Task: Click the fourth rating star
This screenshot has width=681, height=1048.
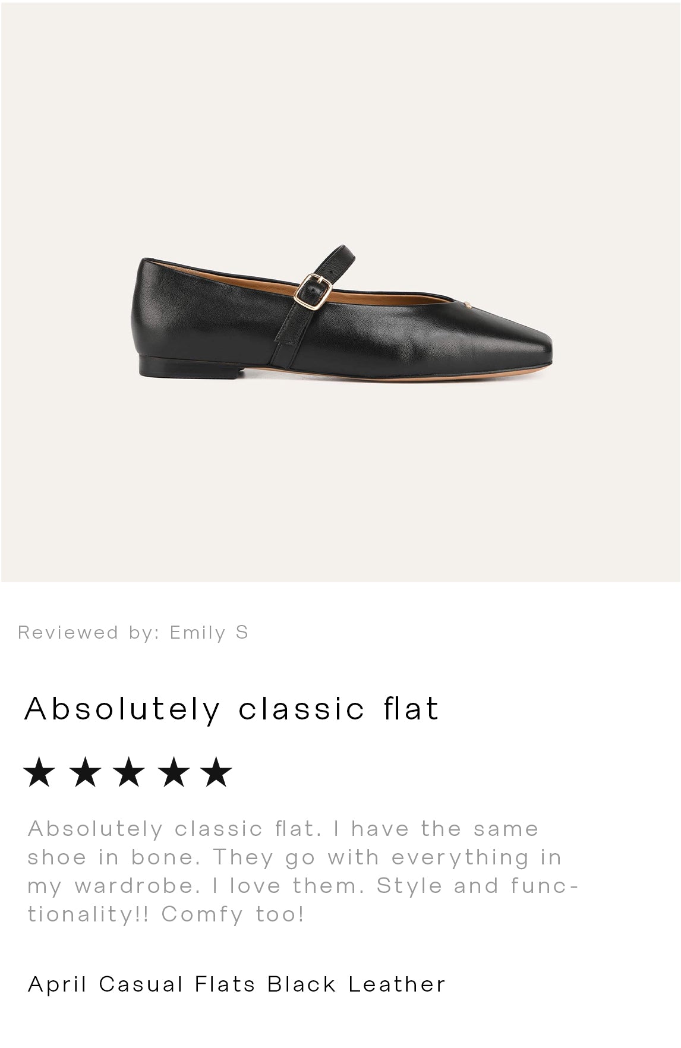Action: click(x=174, y=772)
